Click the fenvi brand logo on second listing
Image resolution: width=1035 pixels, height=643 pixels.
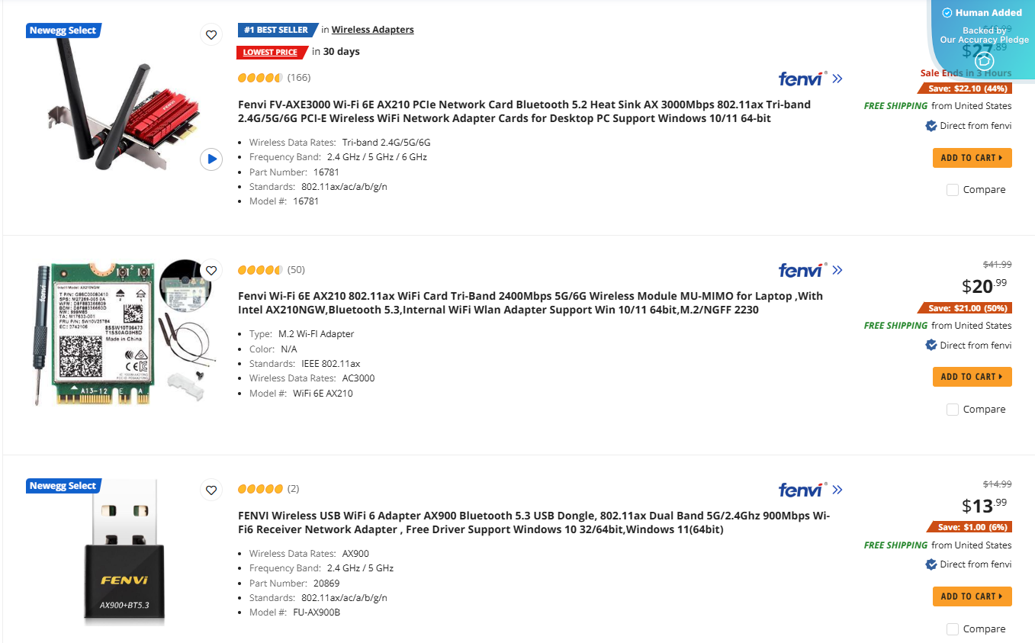click(799, 269)
